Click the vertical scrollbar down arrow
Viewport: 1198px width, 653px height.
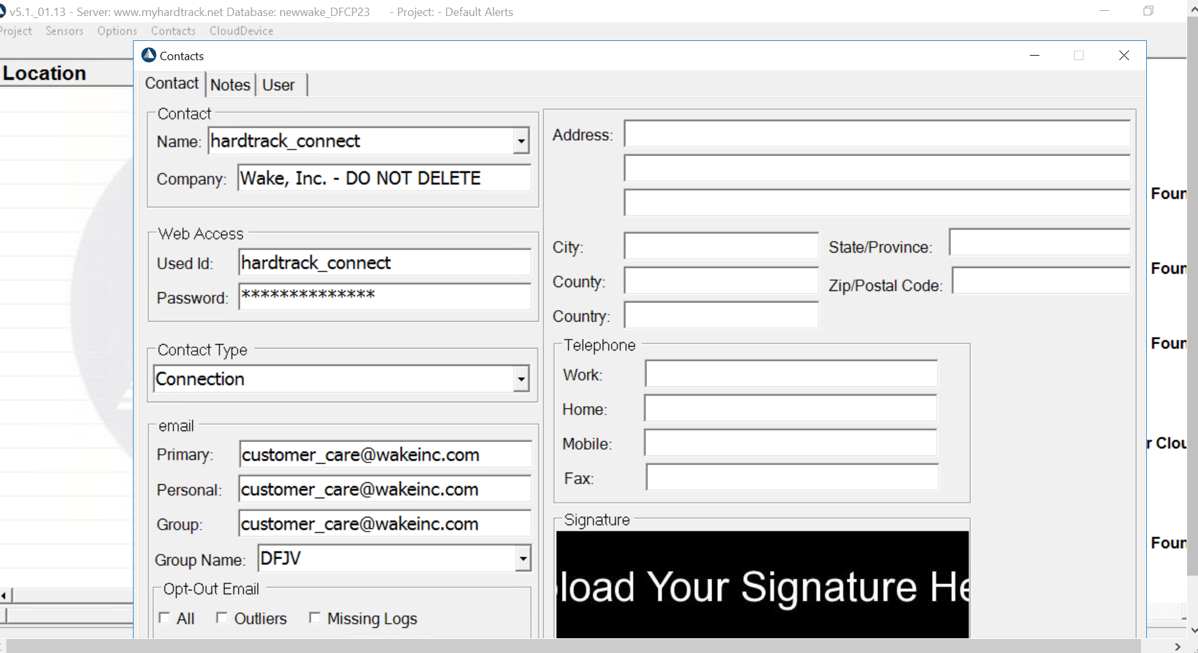(x=1192, y=630)
